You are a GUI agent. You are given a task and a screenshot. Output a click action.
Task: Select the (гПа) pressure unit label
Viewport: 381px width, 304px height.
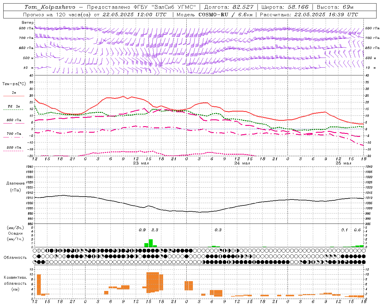click(x=15, y=190)
